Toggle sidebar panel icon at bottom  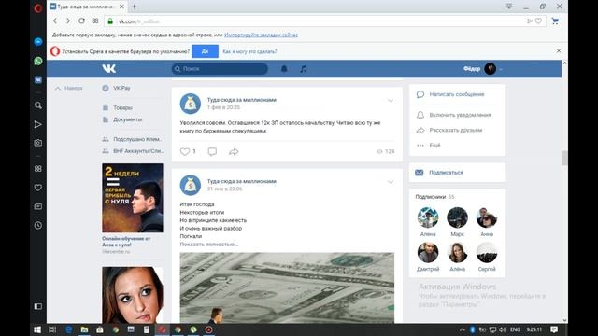click(37, 306)
